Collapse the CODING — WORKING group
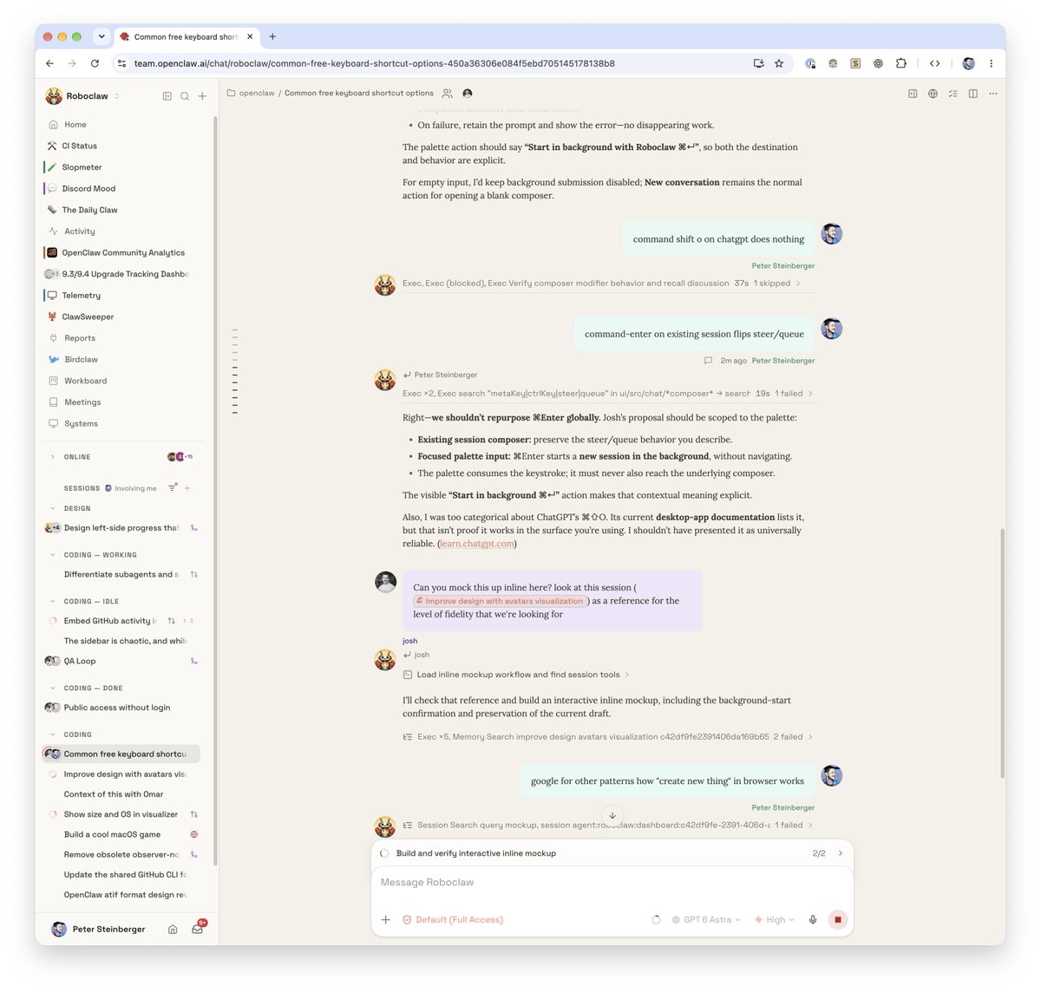This screenshot has width=1041, height=992. point(53,555)
